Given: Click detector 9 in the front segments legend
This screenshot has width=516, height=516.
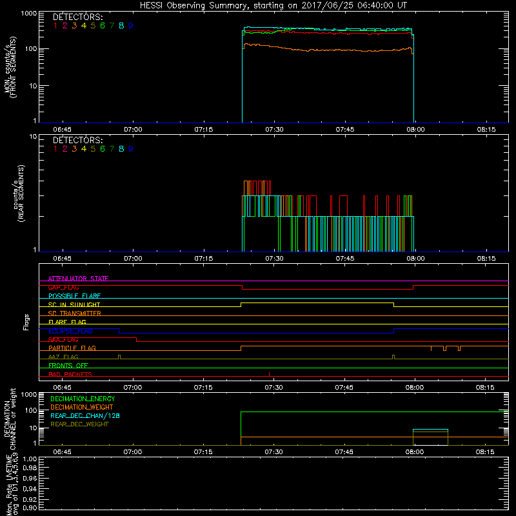Looking at the screenshot, I should [131, 26].
